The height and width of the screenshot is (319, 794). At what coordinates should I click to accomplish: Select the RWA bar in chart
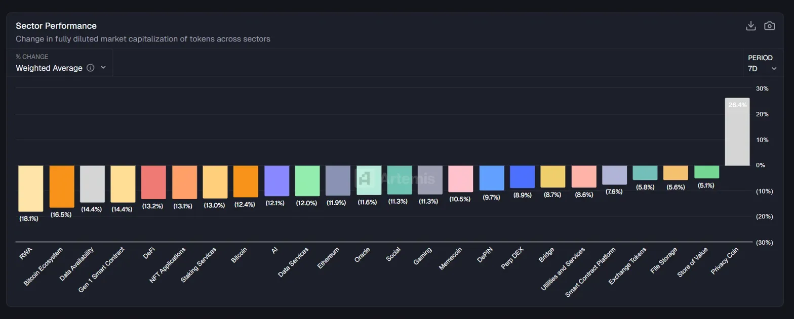click(31, 188)
